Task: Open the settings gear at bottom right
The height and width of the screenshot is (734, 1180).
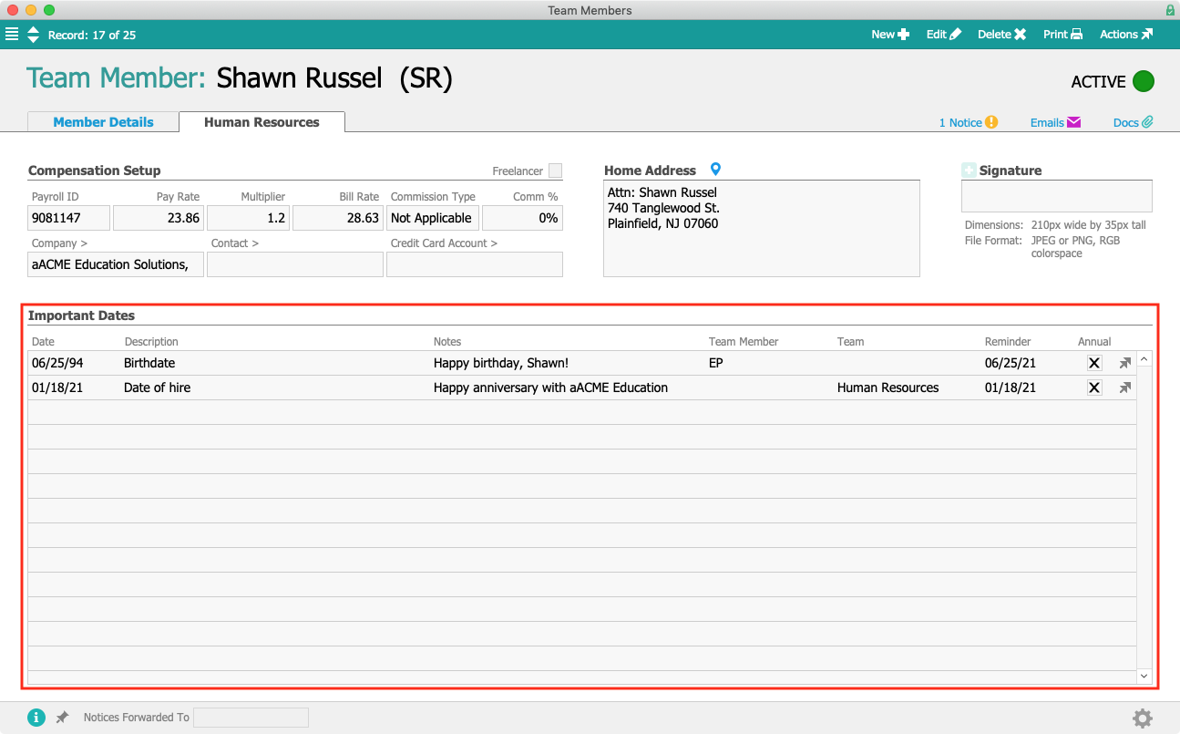Action: (x=1142, y=718)
